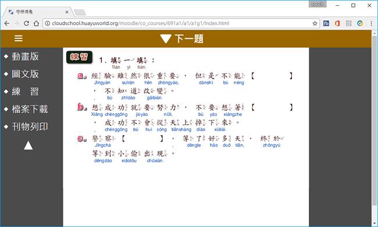Open 檔案下載 download link

tap(30, 109)
